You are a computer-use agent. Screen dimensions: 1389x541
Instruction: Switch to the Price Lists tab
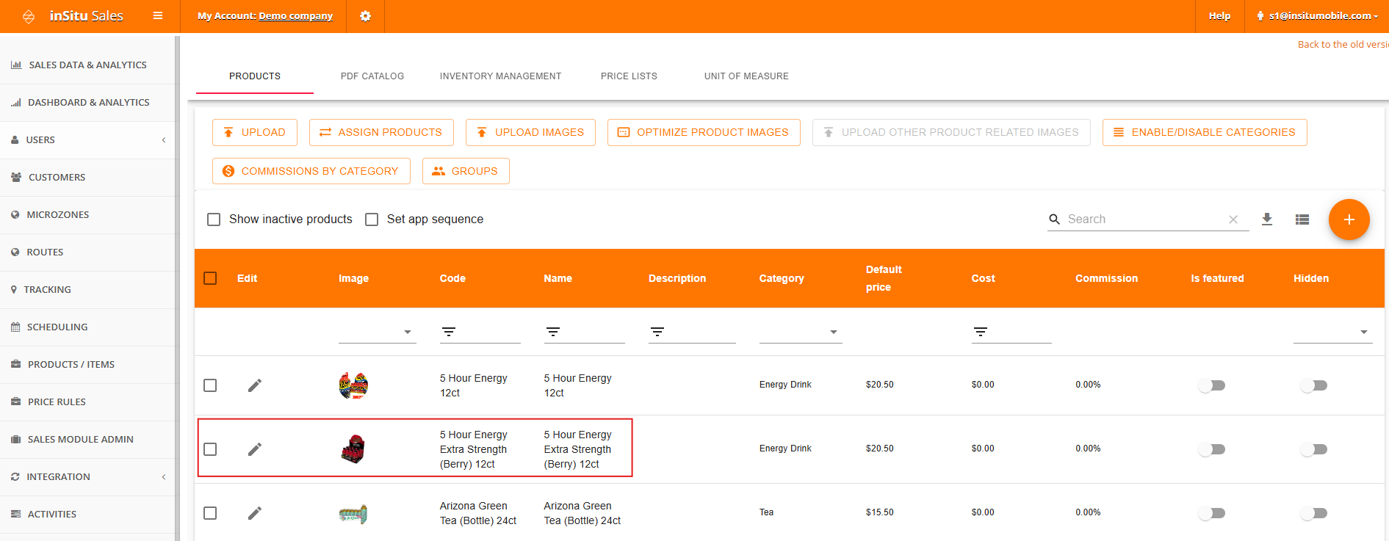point(629,76)
